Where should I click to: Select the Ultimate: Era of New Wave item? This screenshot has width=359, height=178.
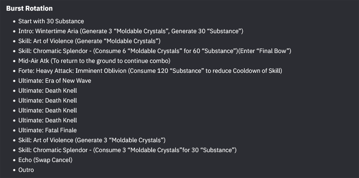pos(55,81)
